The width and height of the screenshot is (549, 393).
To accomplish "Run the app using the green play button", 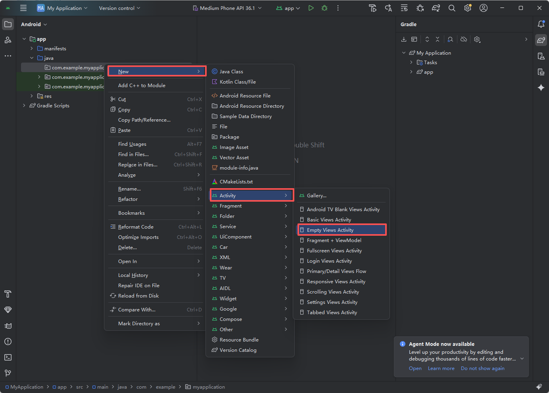I will pyautogui.click(x=311, y=8).
